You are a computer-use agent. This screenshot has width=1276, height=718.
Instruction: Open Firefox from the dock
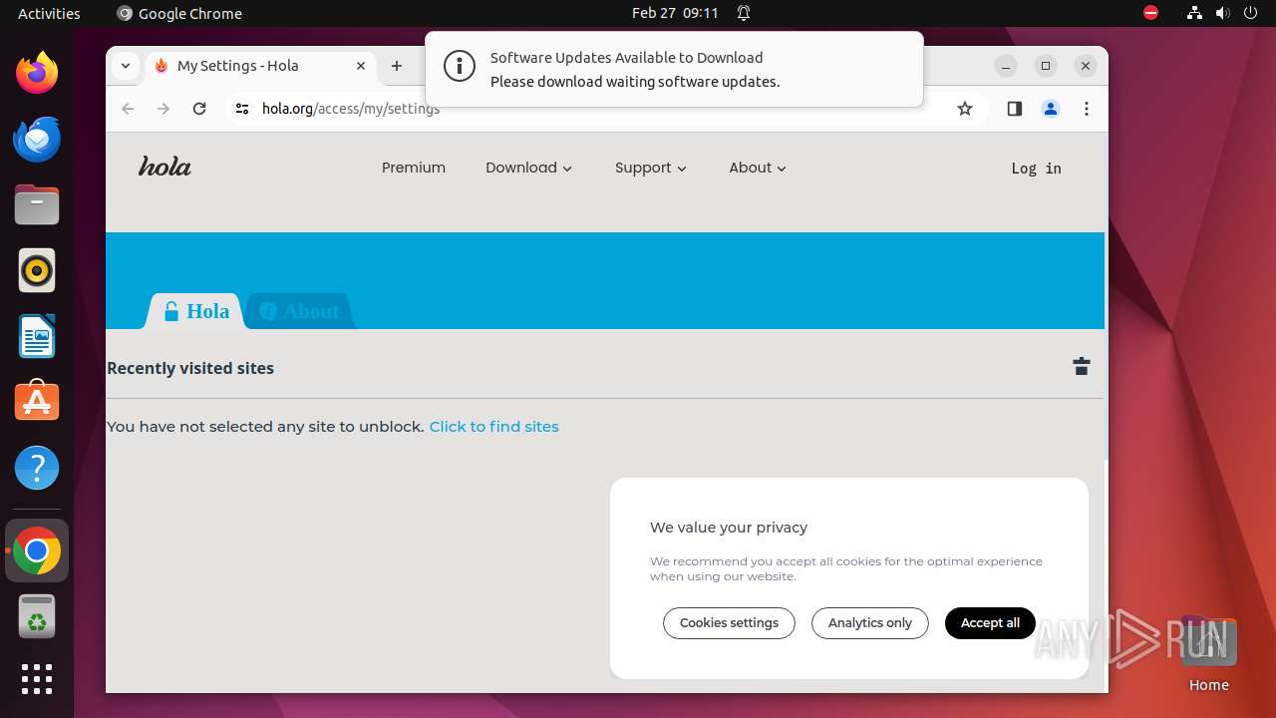click(x=37, y=73)
